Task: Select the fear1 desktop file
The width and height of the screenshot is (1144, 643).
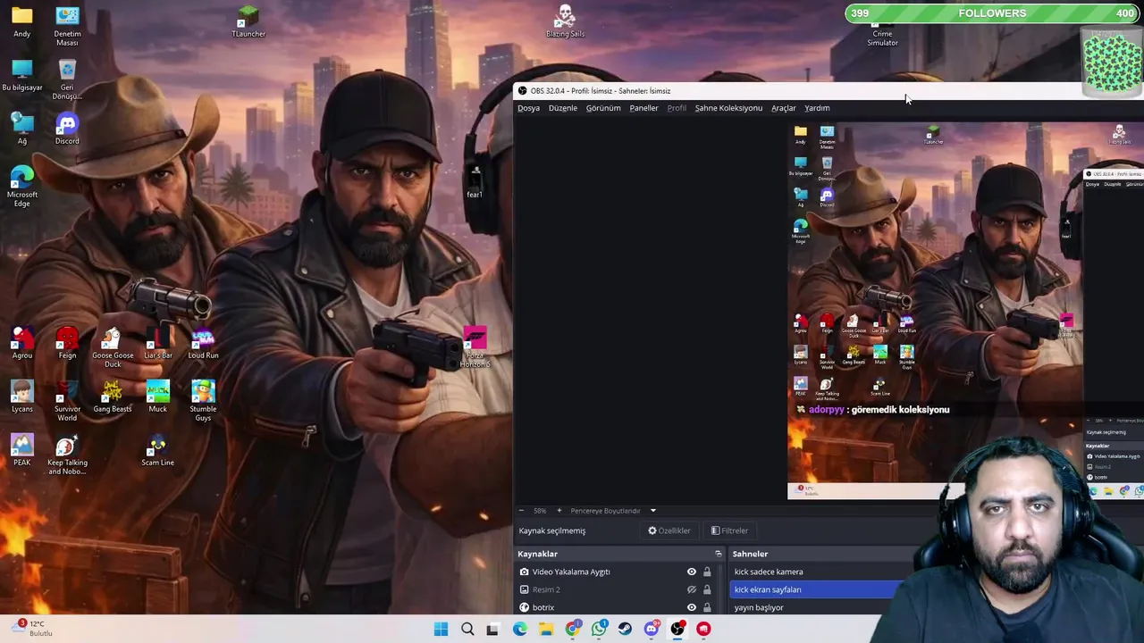Action: click(x=475, y=183)
